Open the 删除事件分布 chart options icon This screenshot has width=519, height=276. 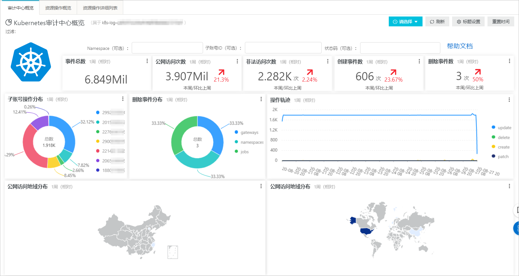click(261, 99)
